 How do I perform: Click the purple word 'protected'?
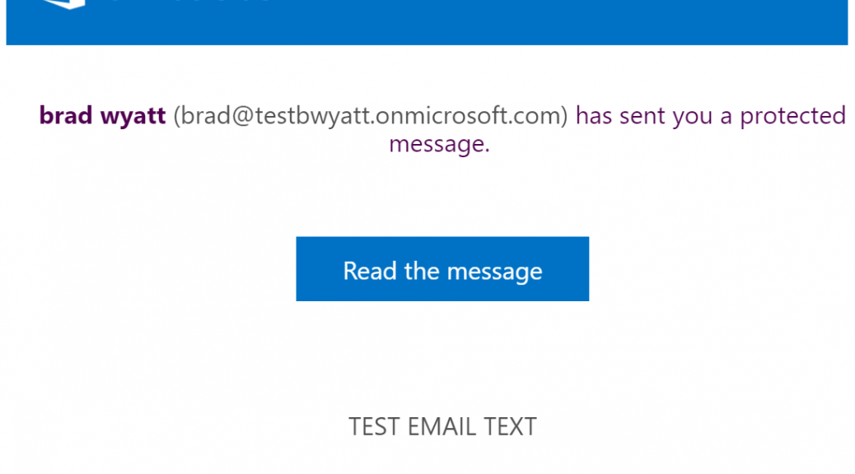coord(793,117)
